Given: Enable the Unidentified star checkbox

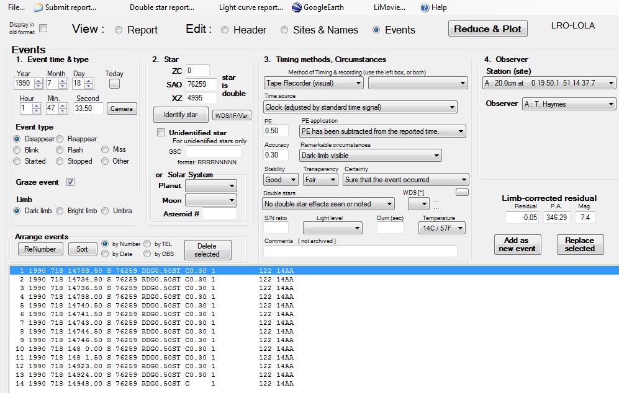Looking at the screenshot, I should point(161,133).
